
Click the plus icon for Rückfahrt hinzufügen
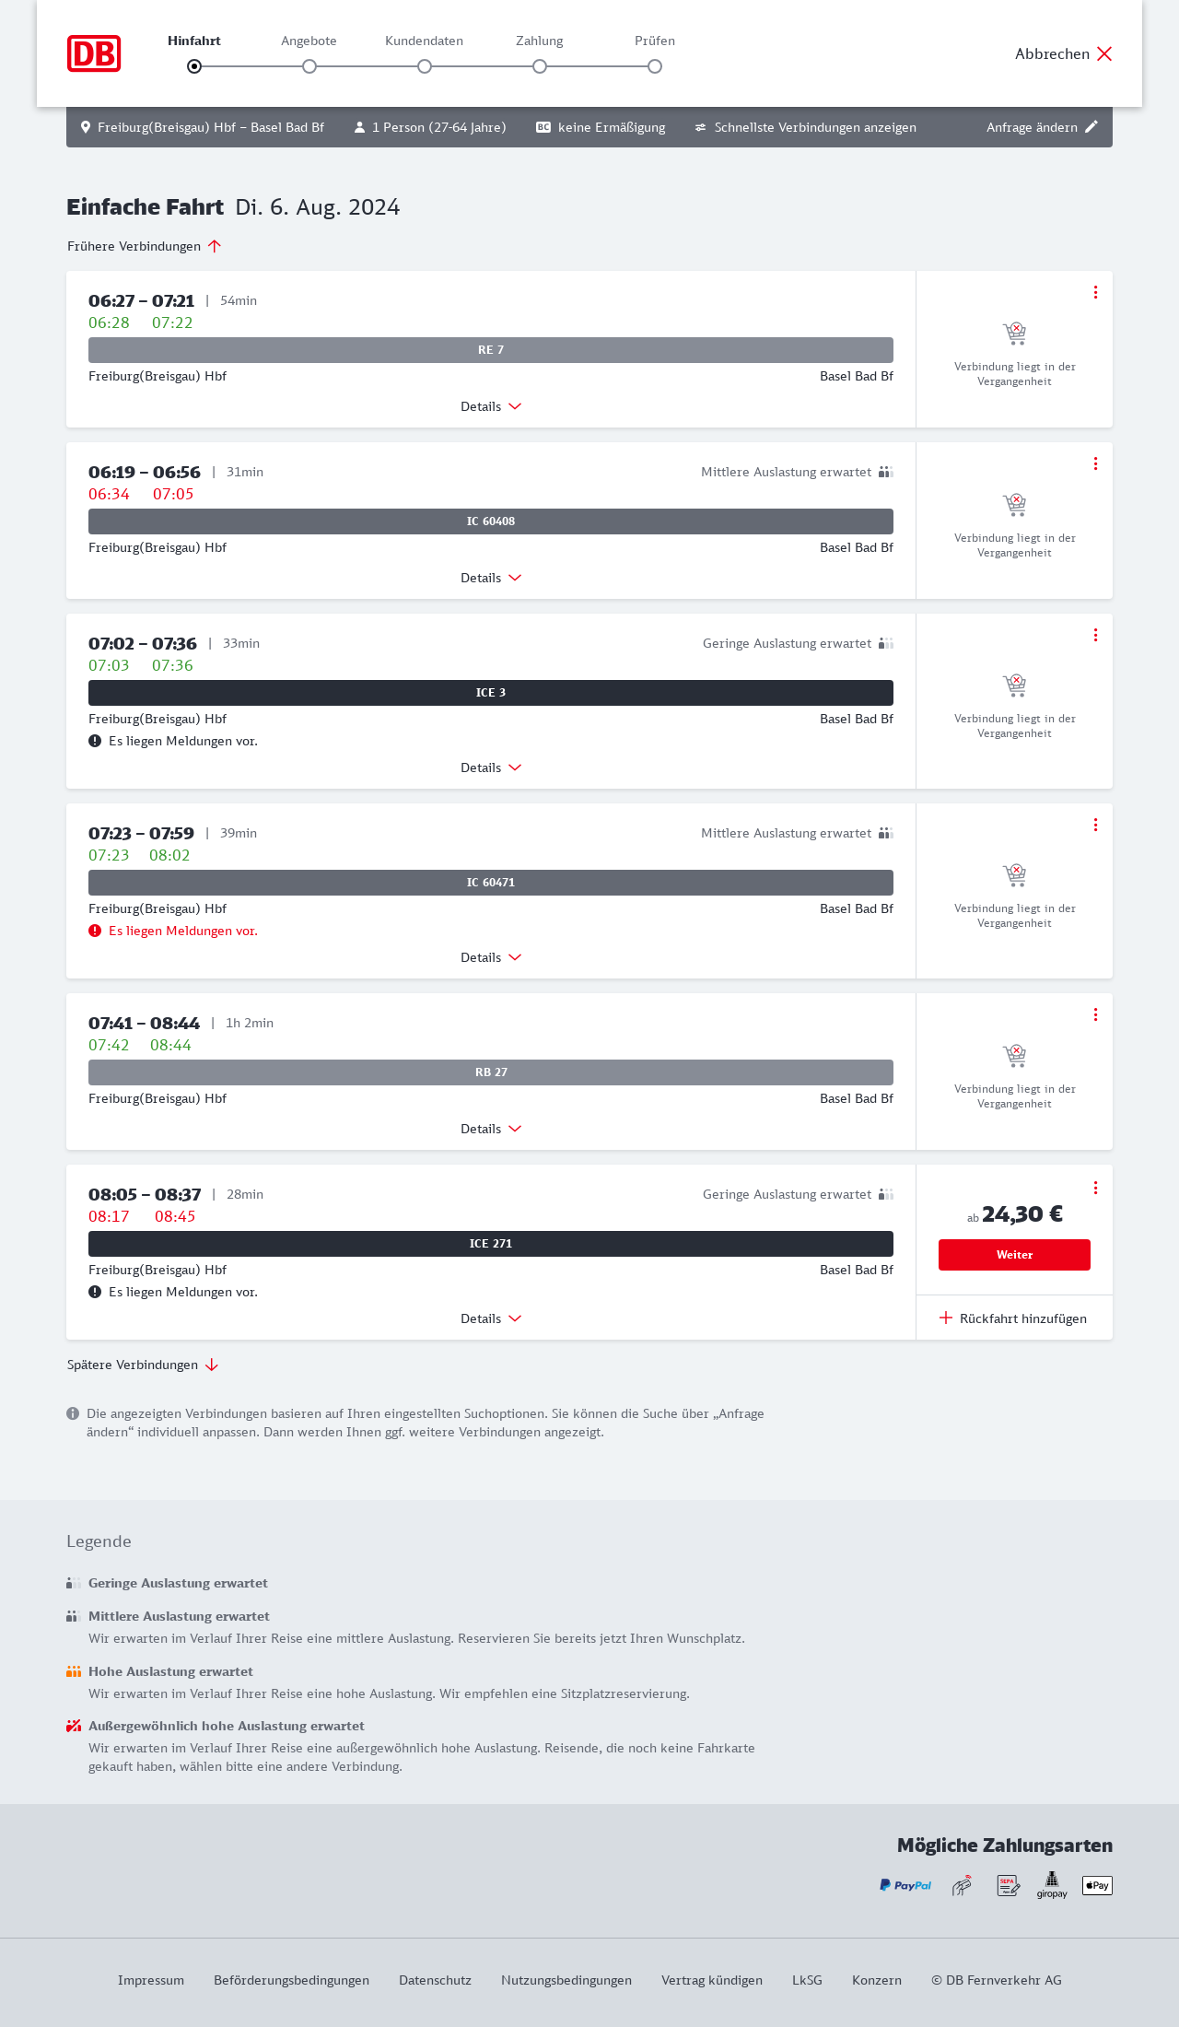click(x=945, y=1318)
